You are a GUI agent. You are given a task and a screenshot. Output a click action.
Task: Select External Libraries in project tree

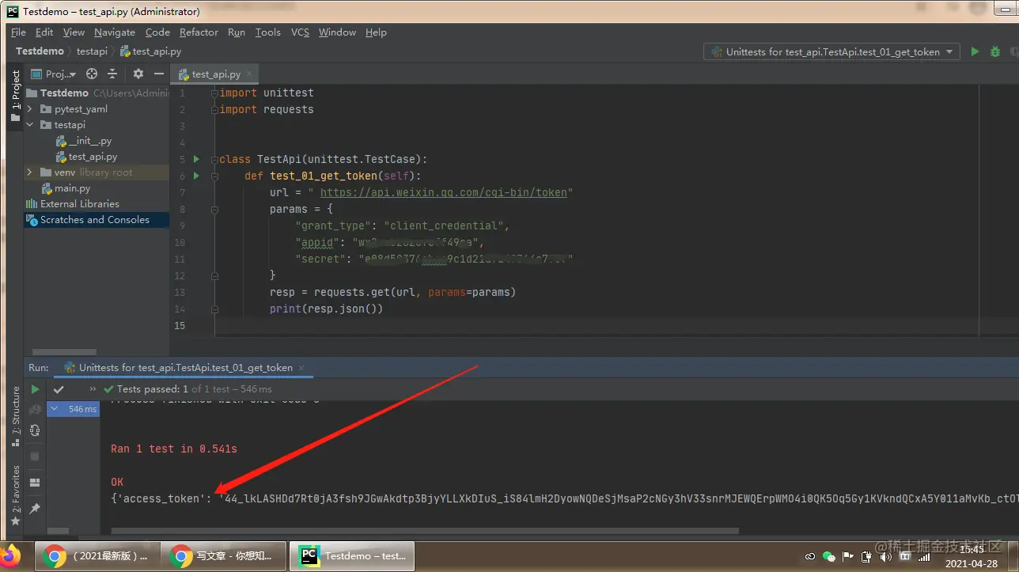click(72, 204)
